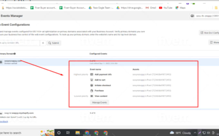219x136 pixels.
Task: Click the Events Manager title
Action: pos(12,16)
